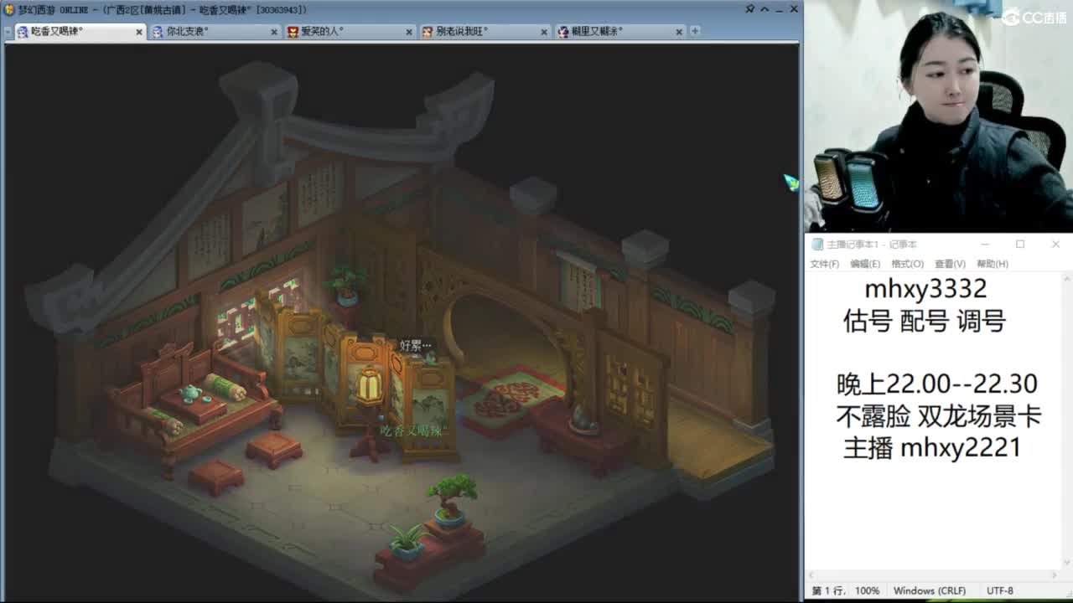Click the avatar icon on 别老说我旺 tab
Viewport: 1073px width, 603px height.
[428, 32]
